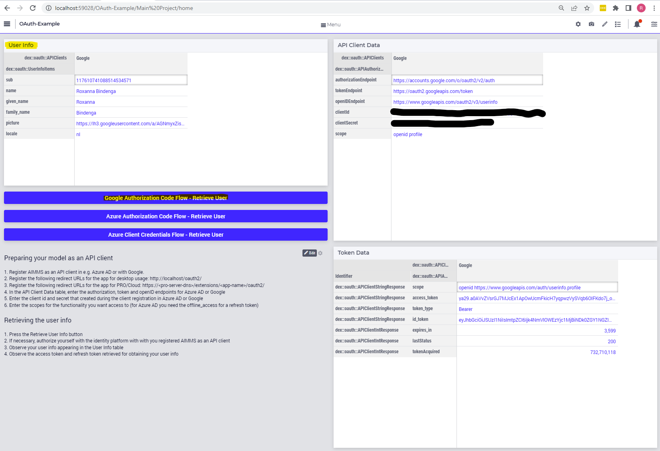
Task: Select the scope cell 'openid profile'
Action: (x=467, y=134)
